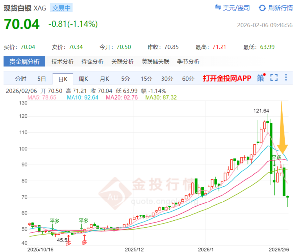Click the large yellow down arrow
This screenshot has width=298, height=252.
pos(282,127)
